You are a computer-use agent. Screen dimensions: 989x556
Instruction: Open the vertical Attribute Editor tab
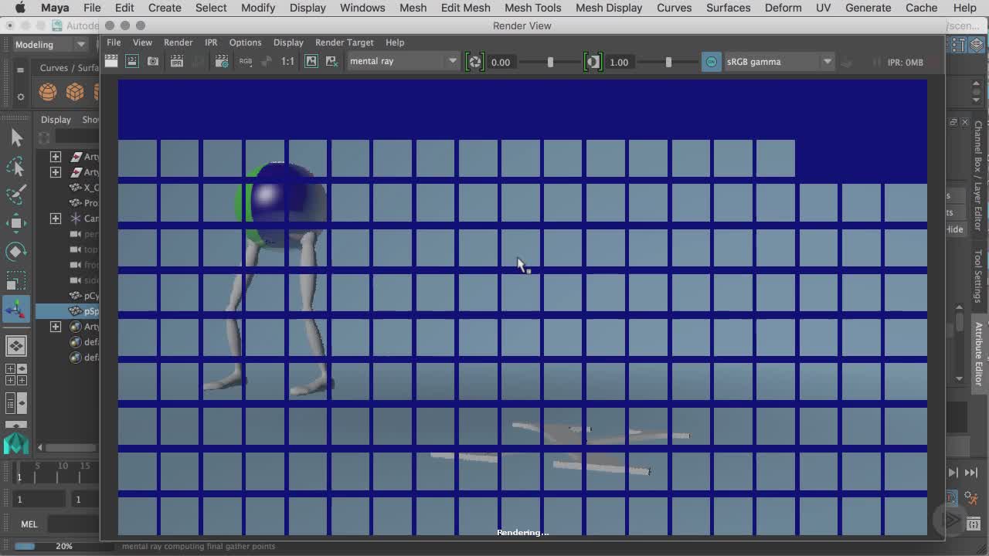click(x=978, y=353)
